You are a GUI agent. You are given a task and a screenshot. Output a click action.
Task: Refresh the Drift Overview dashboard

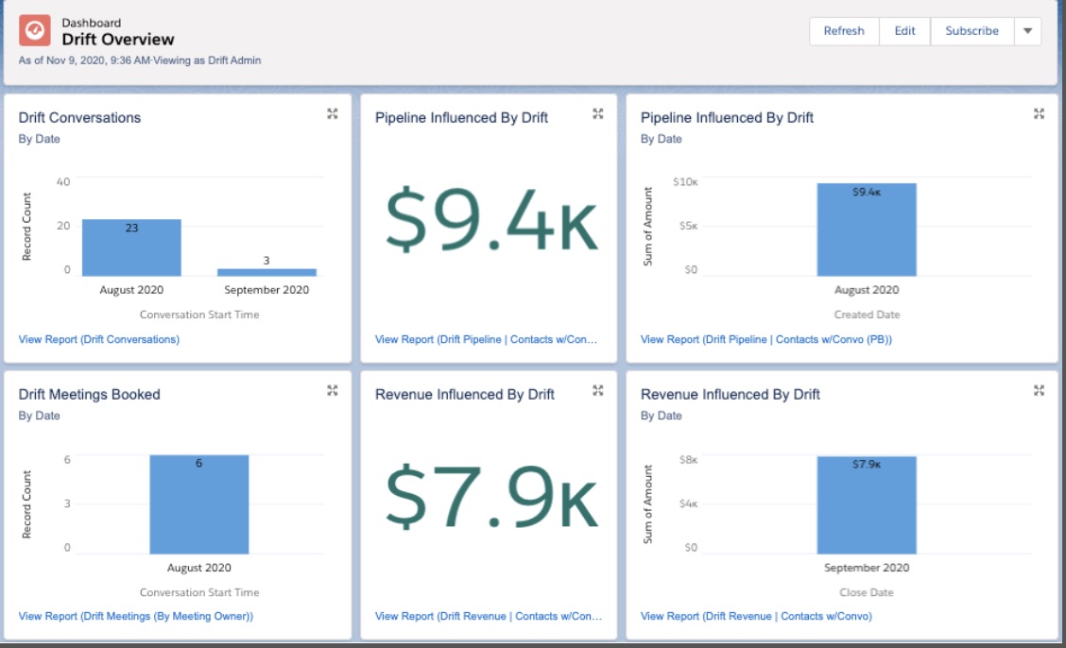point(844,31)
